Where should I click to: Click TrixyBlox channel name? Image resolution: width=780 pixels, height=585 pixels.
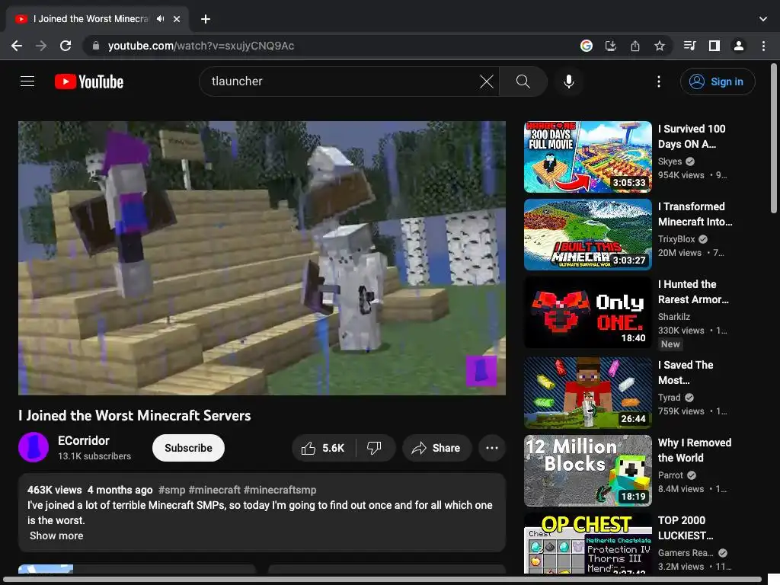click(676, 238)
